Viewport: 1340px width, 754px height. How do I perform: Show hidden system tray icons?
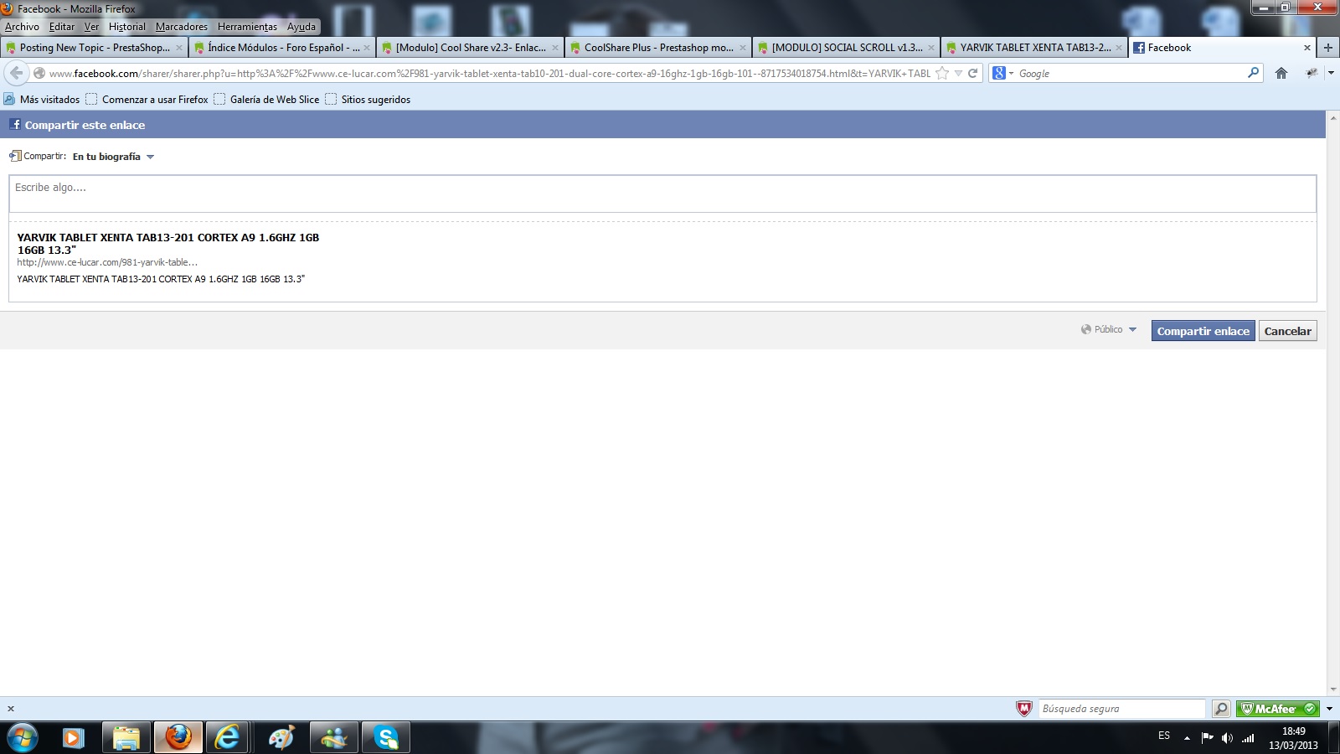tap(1187, 738)
